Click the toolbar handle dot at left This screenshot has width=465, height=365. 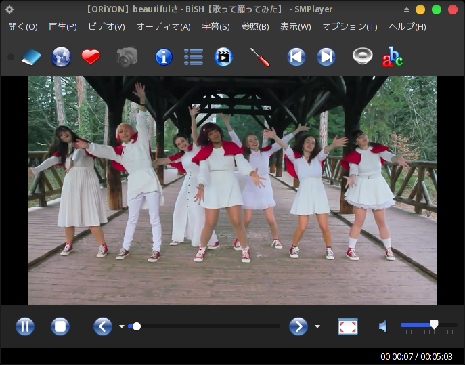pos(11,57)
